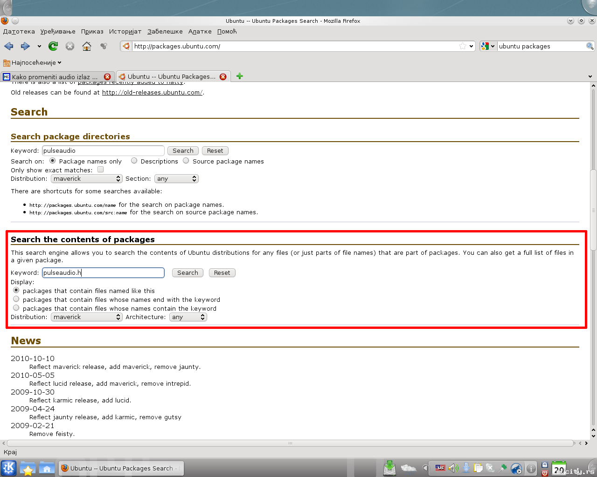The image size is (597, 477).
Task: Open the list all tabs dropdown
Action: (590, 76)
